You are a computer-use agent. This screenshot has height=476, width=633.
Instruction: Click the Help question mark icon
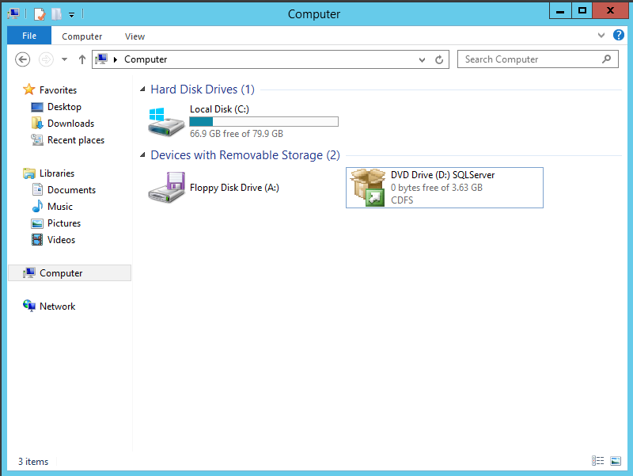[x=619, y=36]
